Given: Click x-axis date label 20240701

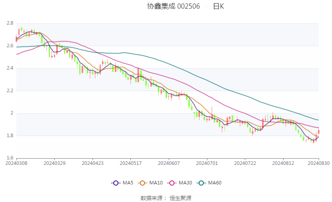Looking at the screenshot, I should pyautogui.click(x=207, y=163).
